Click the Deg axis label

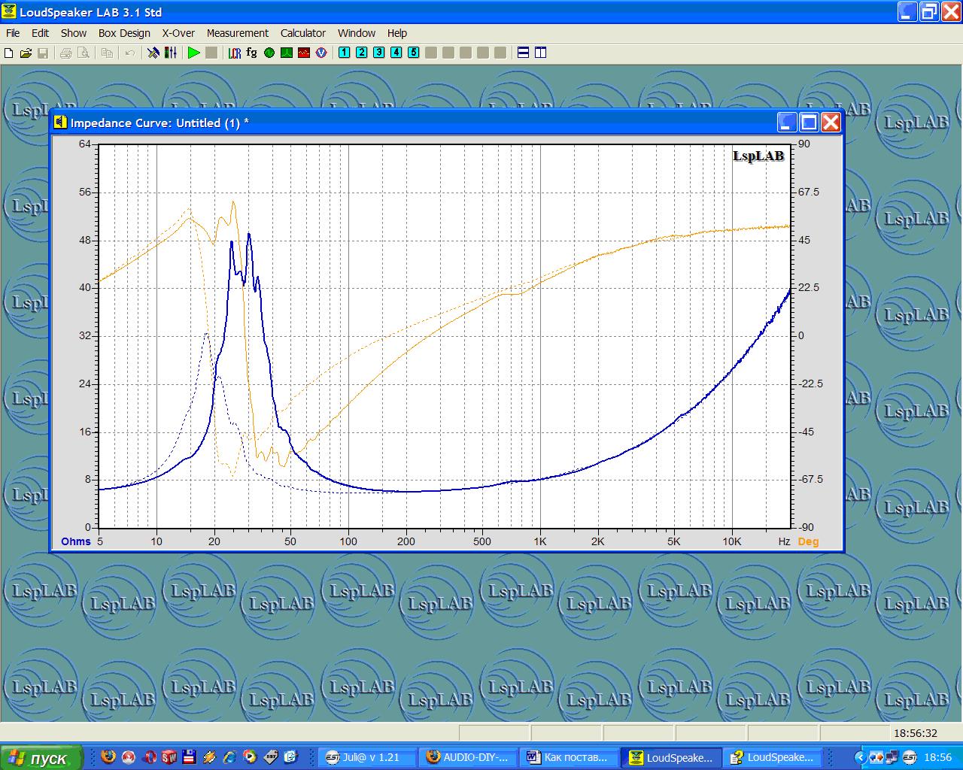click(x=808, y=541)
